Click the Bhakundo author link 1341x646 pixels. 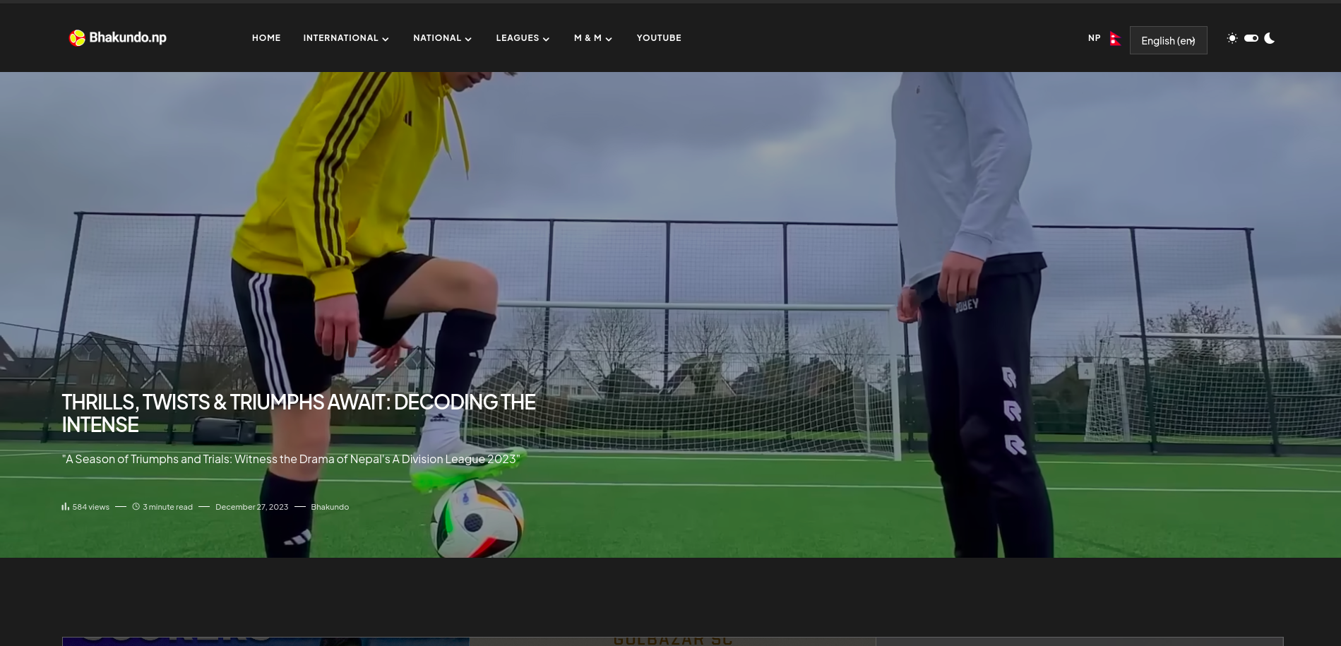[330, 507]
